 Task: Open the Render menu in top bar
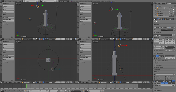point(10,1)
